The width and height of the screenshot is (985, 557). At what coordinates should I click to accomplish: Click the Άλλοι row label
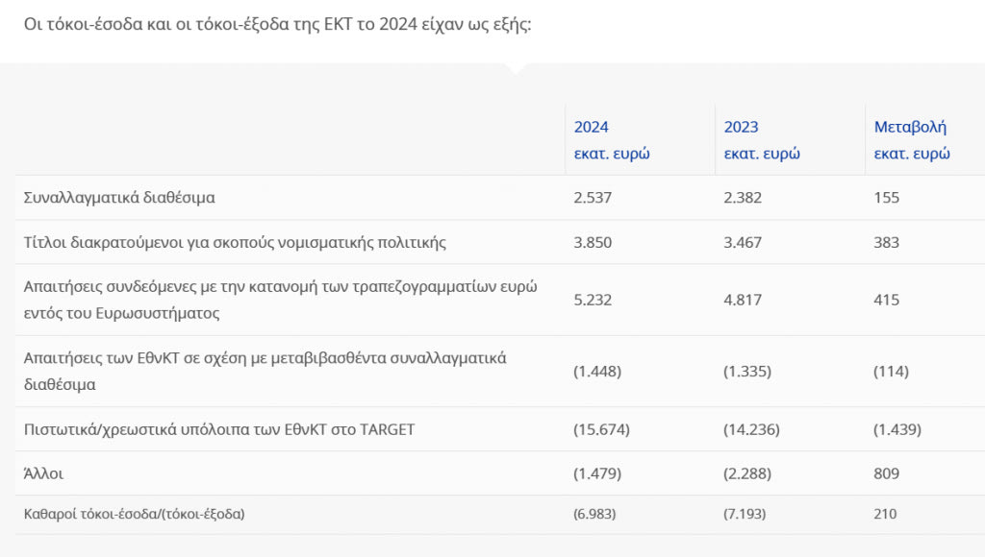[43, 473]
